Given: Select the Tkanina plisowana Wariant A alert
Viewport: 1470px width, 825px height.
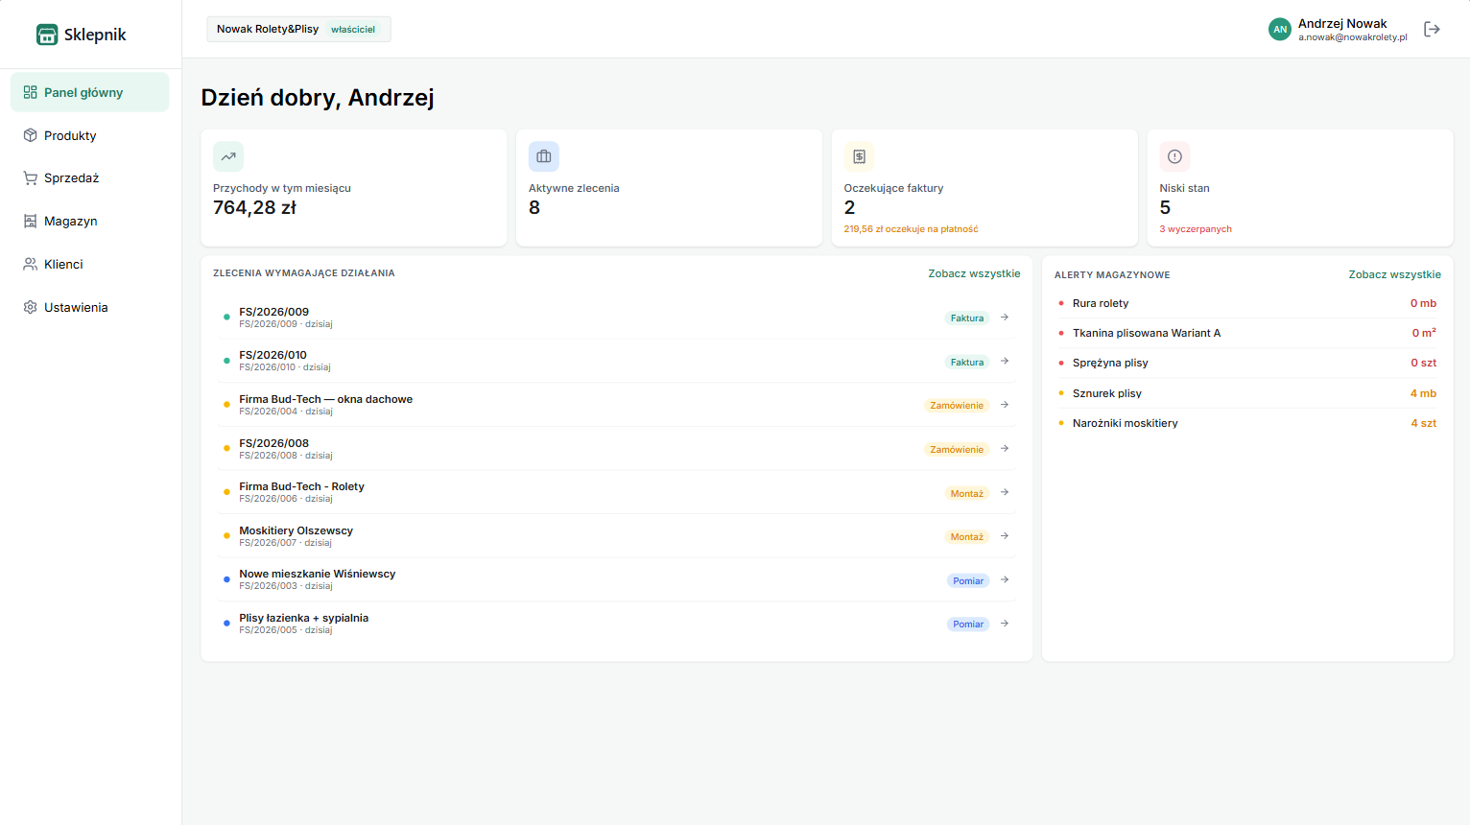Looking at the screenshot, I should point(1146,333).
